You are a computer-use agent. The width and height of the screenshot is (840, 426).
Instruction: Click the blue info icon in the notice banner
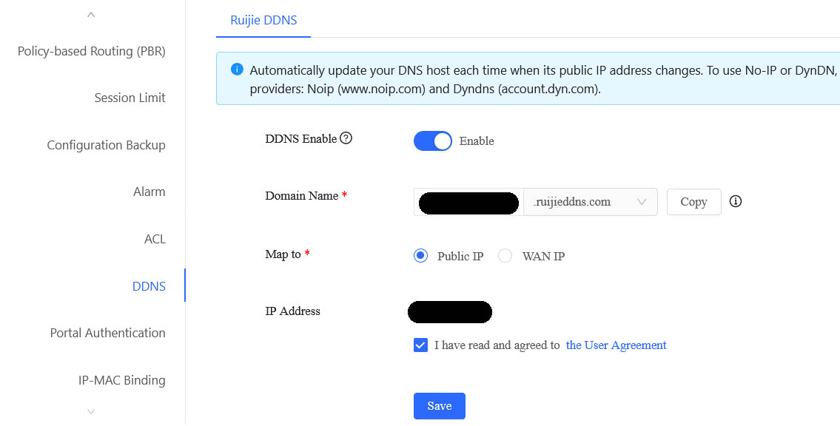click(237, 70)
